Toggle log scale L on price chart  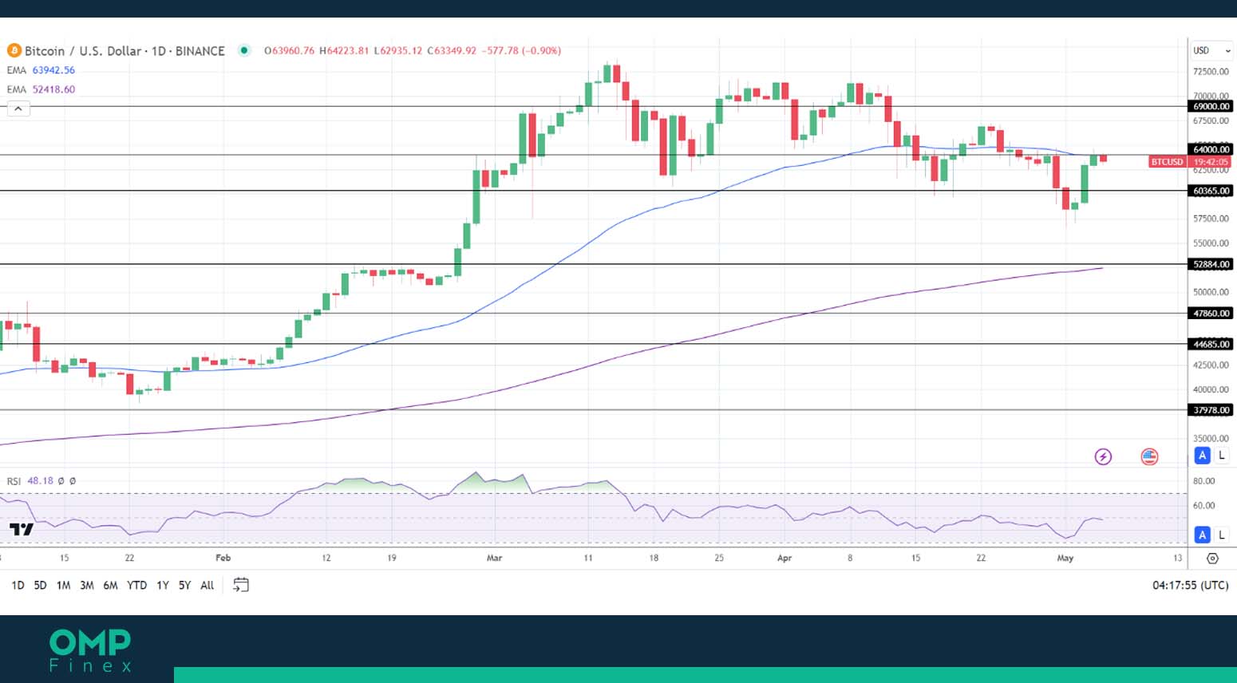tap(1221, 456)
